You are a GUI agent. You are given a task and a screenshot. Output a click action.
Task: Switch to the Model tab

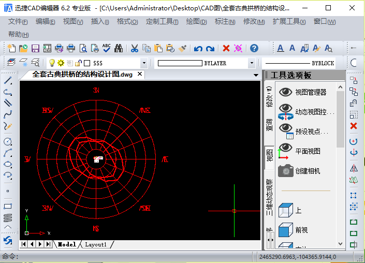click(x=67, y=244)
